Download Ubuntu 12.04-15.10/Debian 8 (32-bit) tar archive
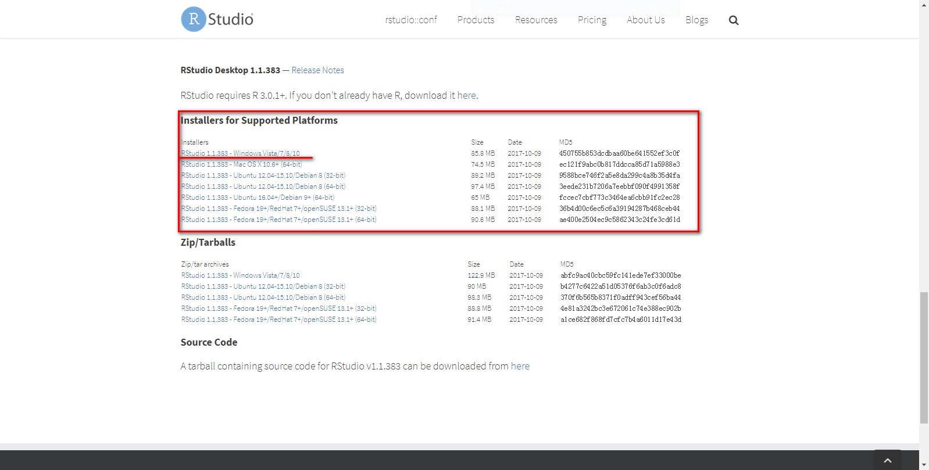929x470 pixels. (x=263, y=286)
